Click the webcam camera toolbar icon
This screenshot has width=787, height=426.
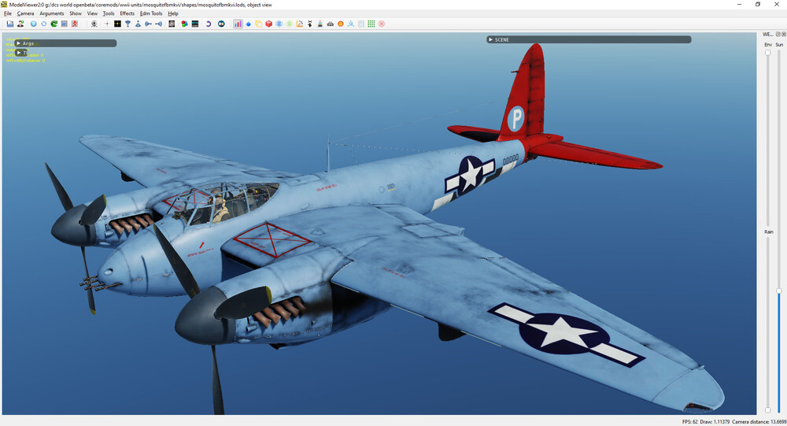(94, 24)
